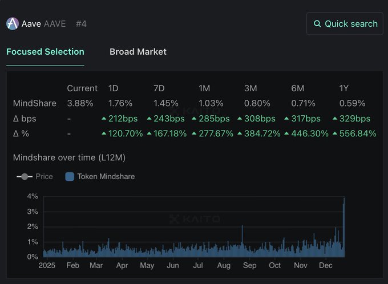Click the Price legend line marker icon

(24, 177)
